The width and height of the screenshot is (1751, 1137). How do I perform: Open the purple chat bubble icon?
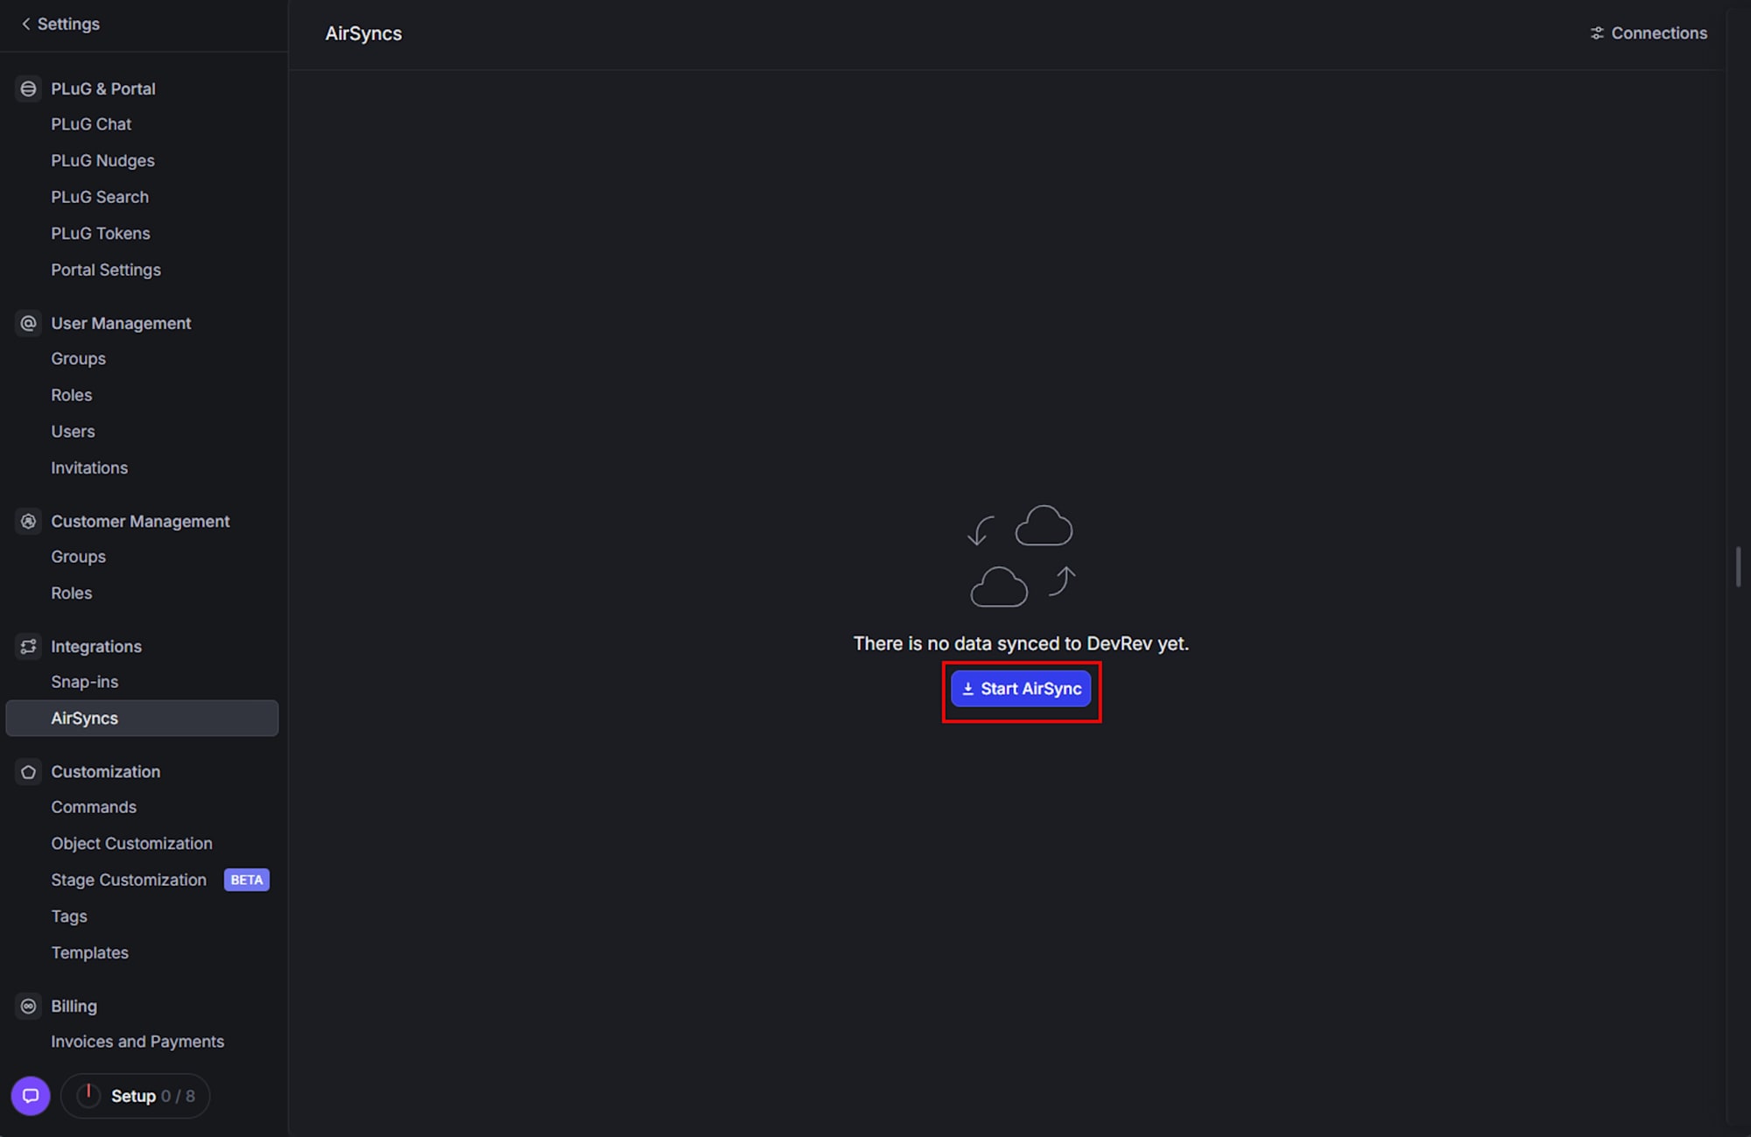point(31,1095)
